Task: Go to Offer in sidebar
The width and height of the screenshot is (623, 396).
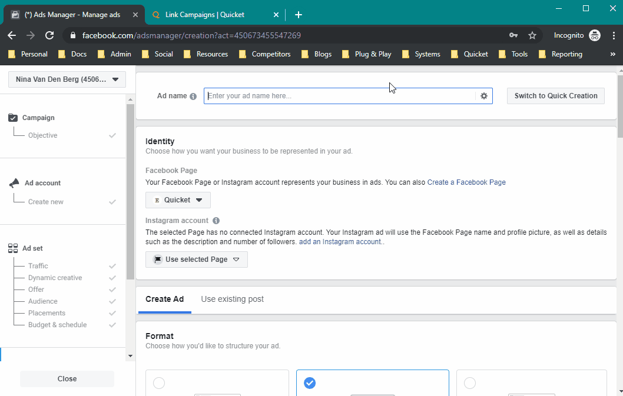Action: [x=36, y=289]
